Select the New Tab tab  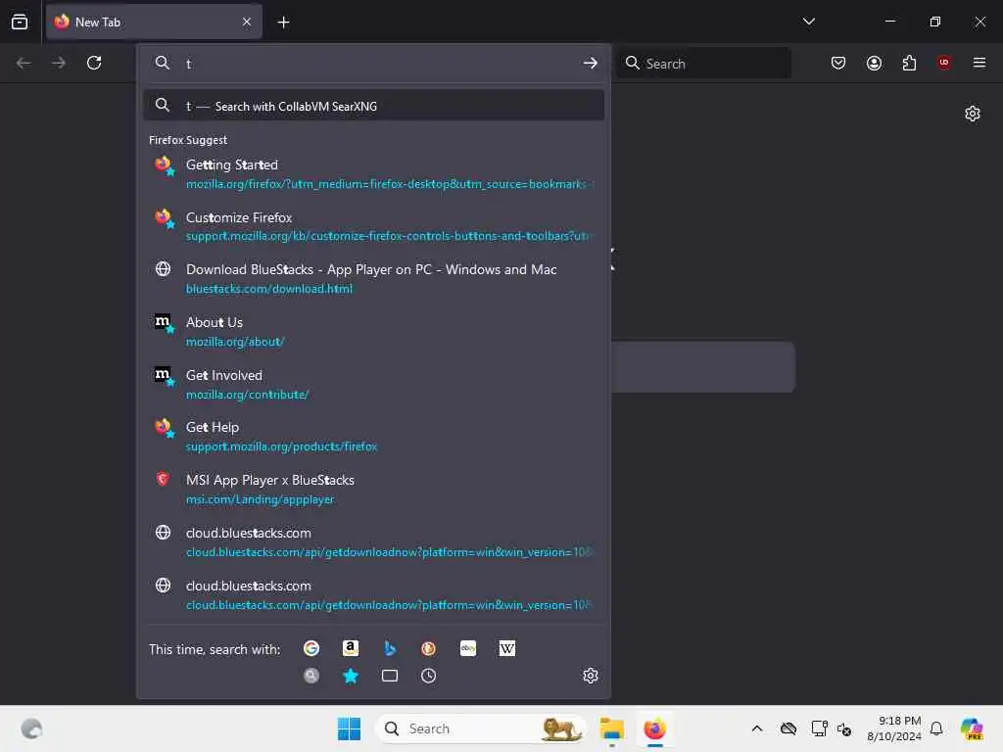coord(154,22)
